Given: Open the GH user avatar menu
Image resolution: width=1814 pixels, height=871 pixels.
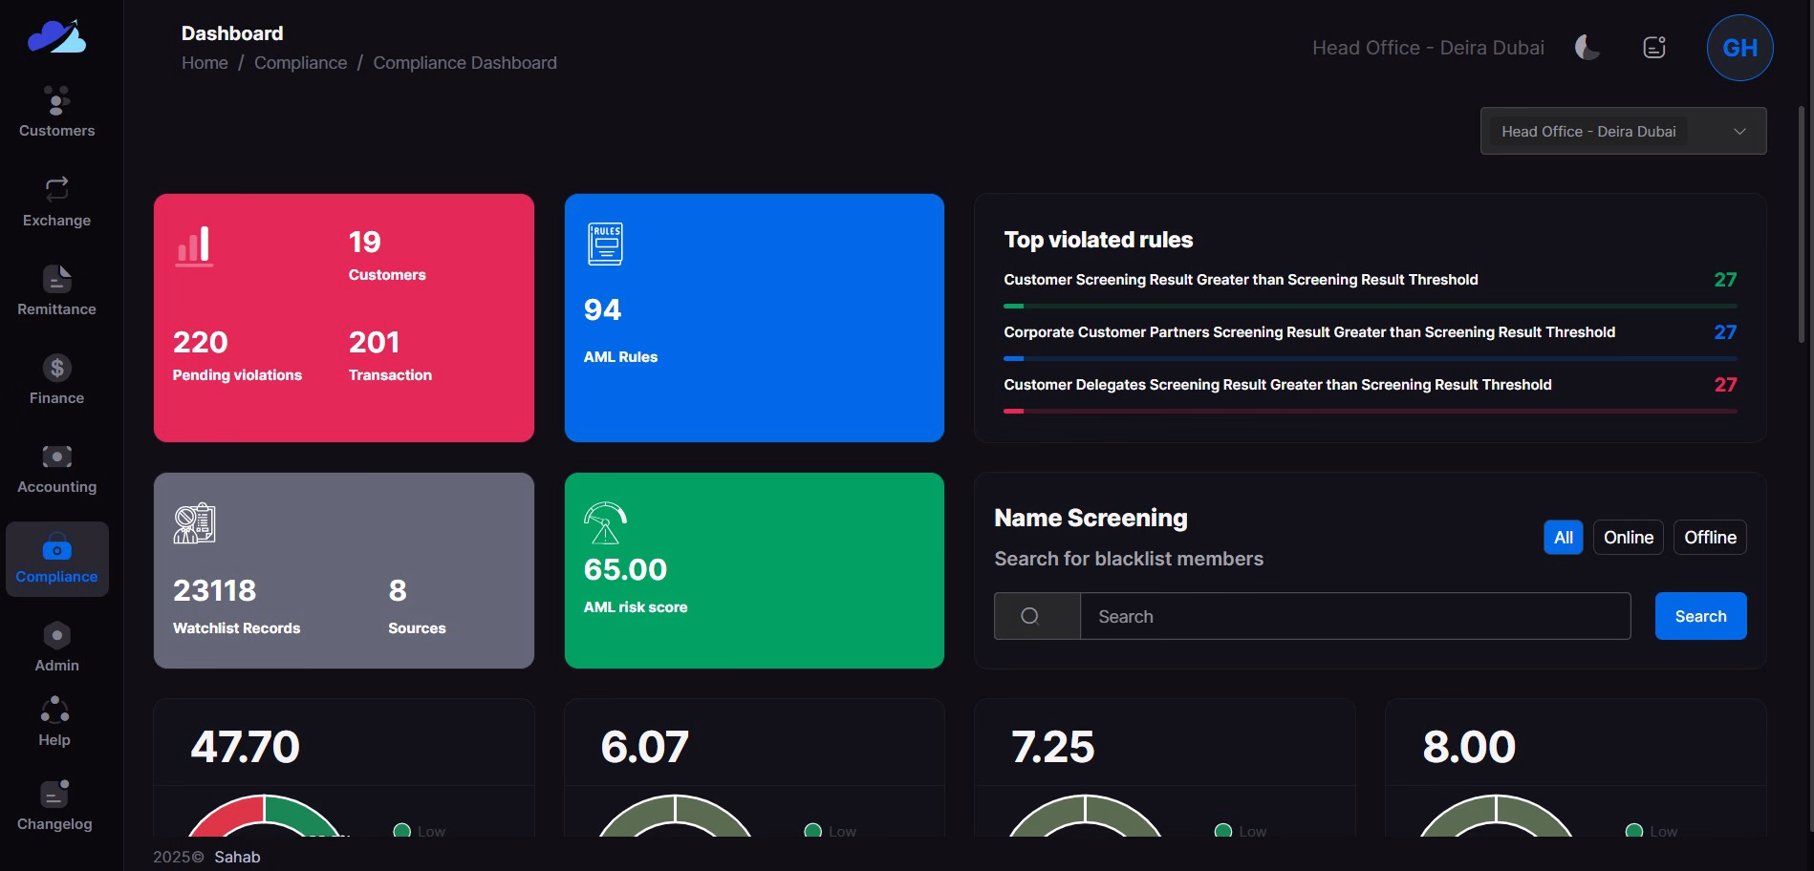Looking at the screenshot, I should (x=1739, y=48).
